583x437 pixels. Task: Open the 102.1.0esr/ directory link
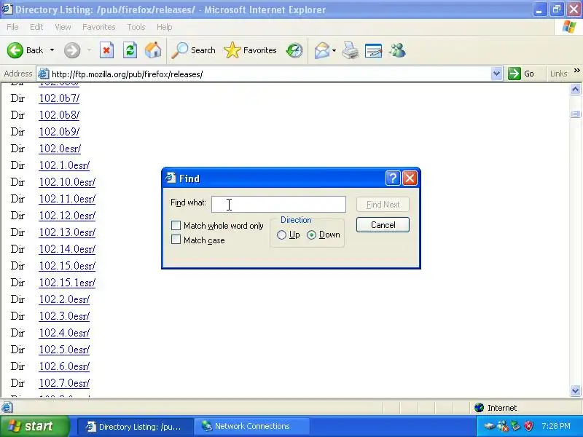(x=64, y=165)
